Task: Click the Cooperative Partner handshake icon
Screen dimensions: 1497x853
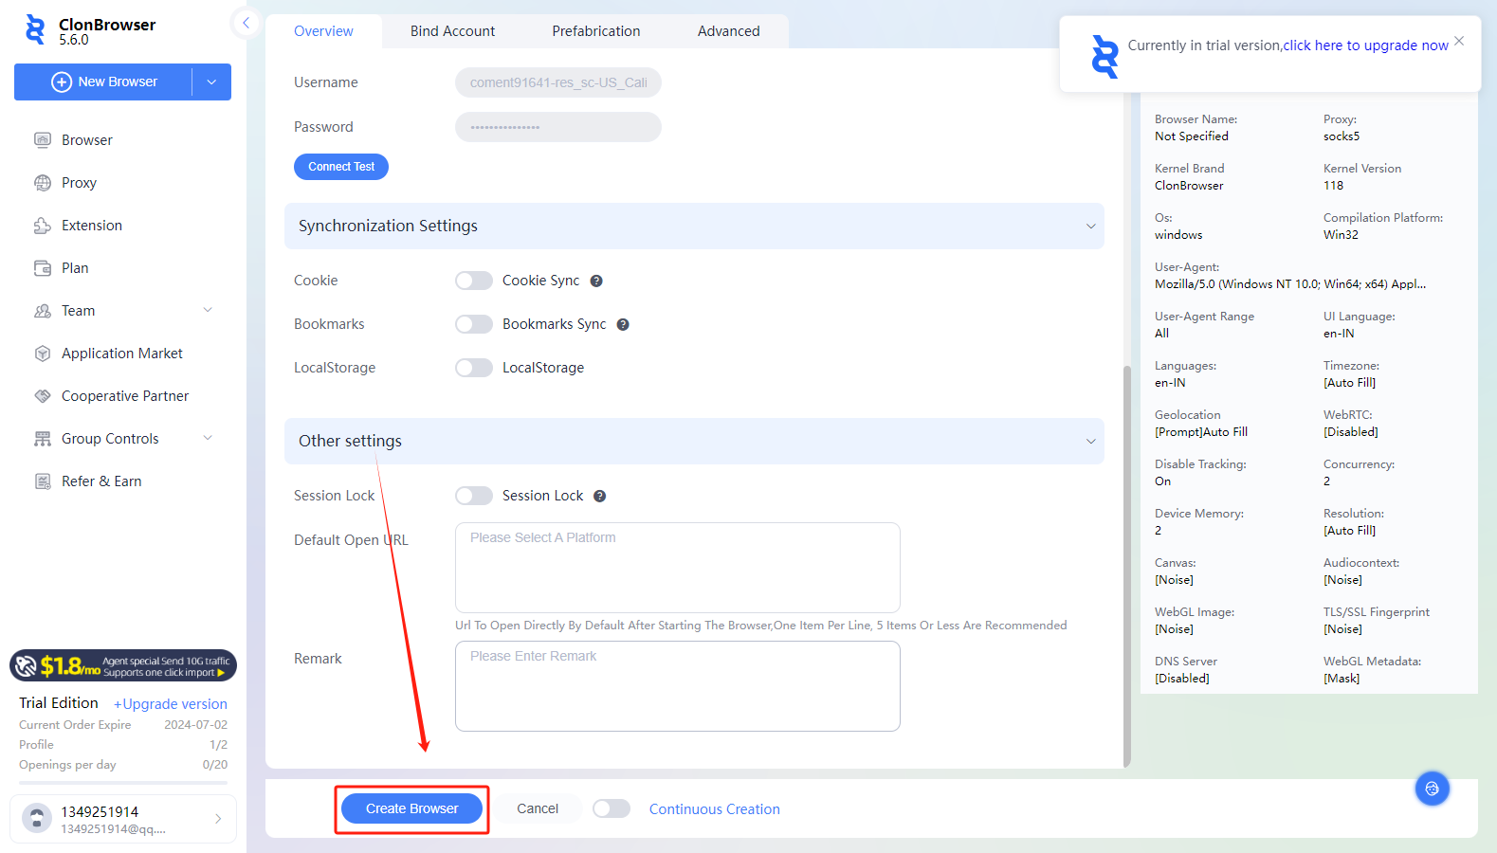Action: (x=43, y=396)
